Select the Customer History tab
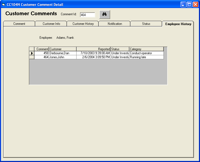The image size is (200, 162). [83, 24]
